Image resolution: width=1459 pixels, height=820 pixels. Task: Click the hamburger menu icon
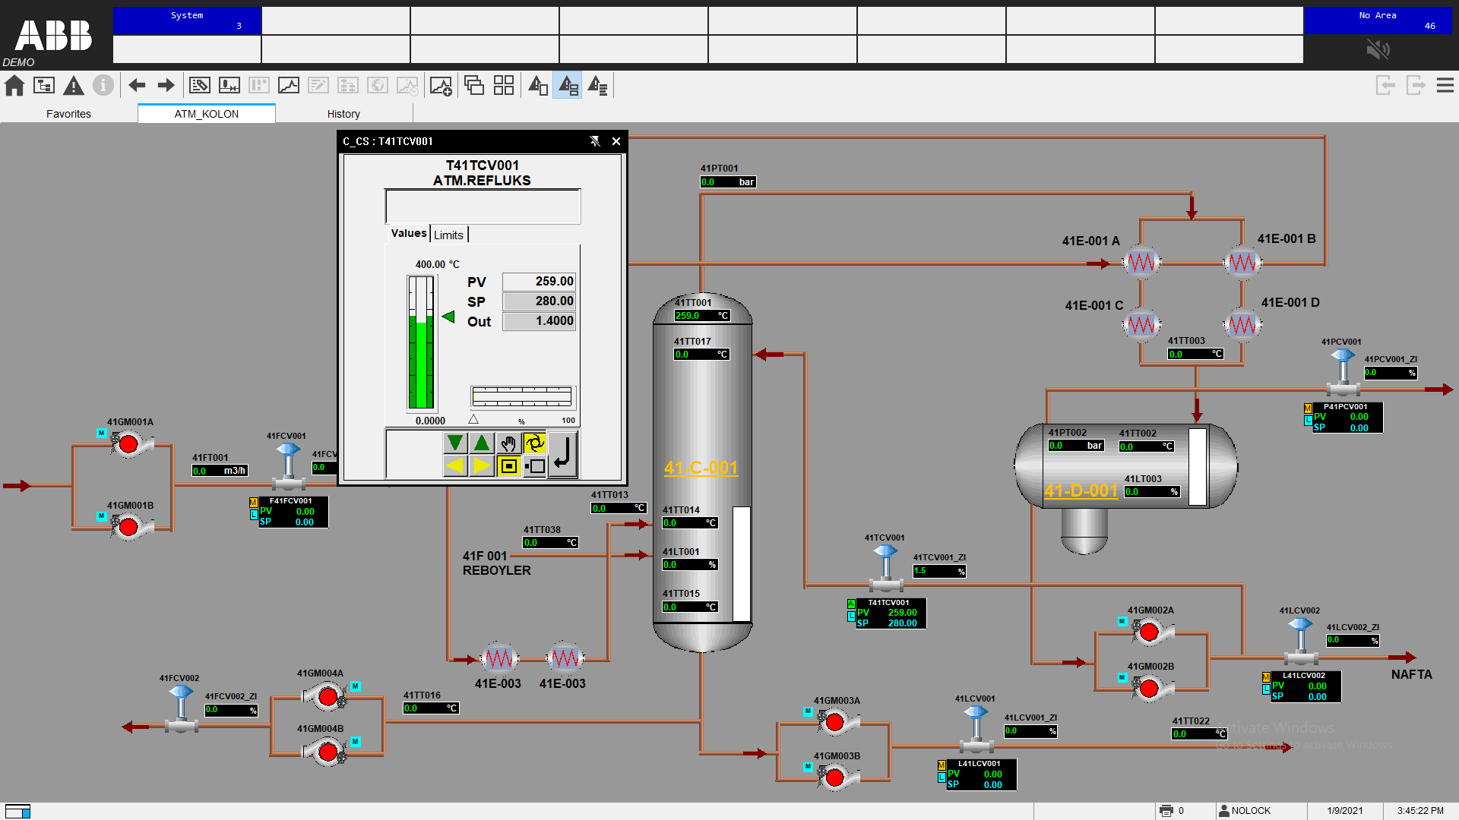(1445, 85)
